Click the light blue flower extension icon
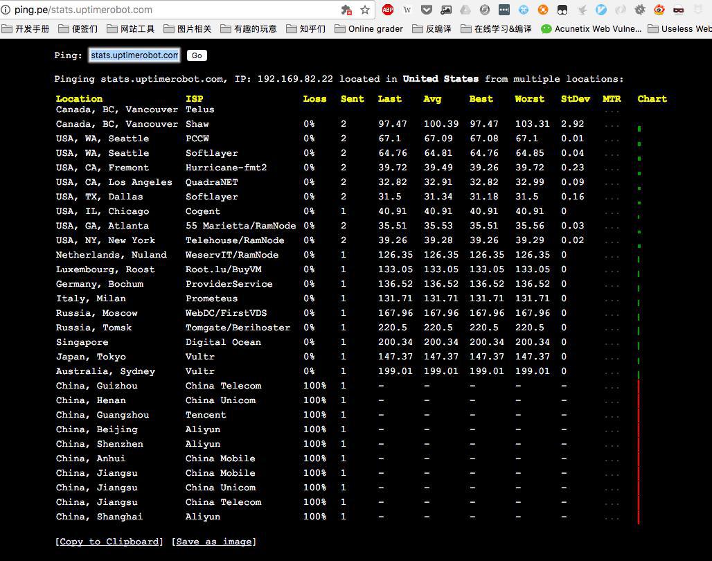This screenshot has width=712, height=561. tap(524, 10)
